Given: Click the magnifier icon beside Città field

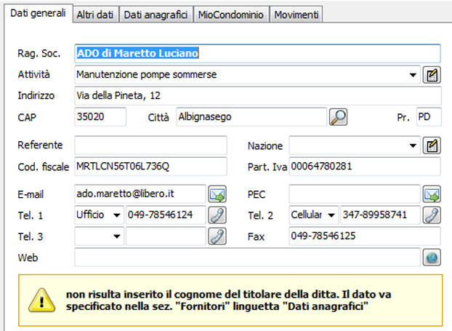Looking at the screenshot, I should 338,117.
